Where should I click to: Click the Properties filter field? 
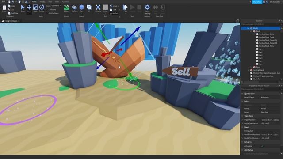(x=260, y=89)
